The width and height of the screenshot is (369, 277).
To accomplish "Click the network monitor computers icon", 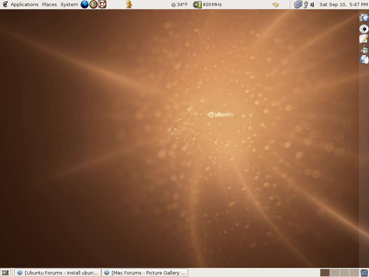I will coord(298,4).
